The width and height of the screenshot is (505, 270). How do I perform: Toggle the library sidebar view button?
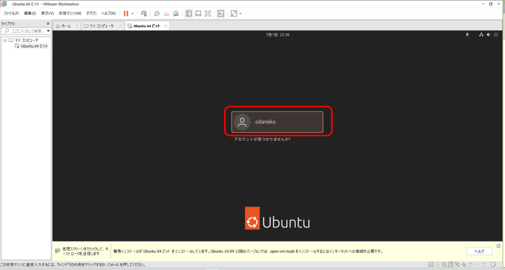point(189,13)
